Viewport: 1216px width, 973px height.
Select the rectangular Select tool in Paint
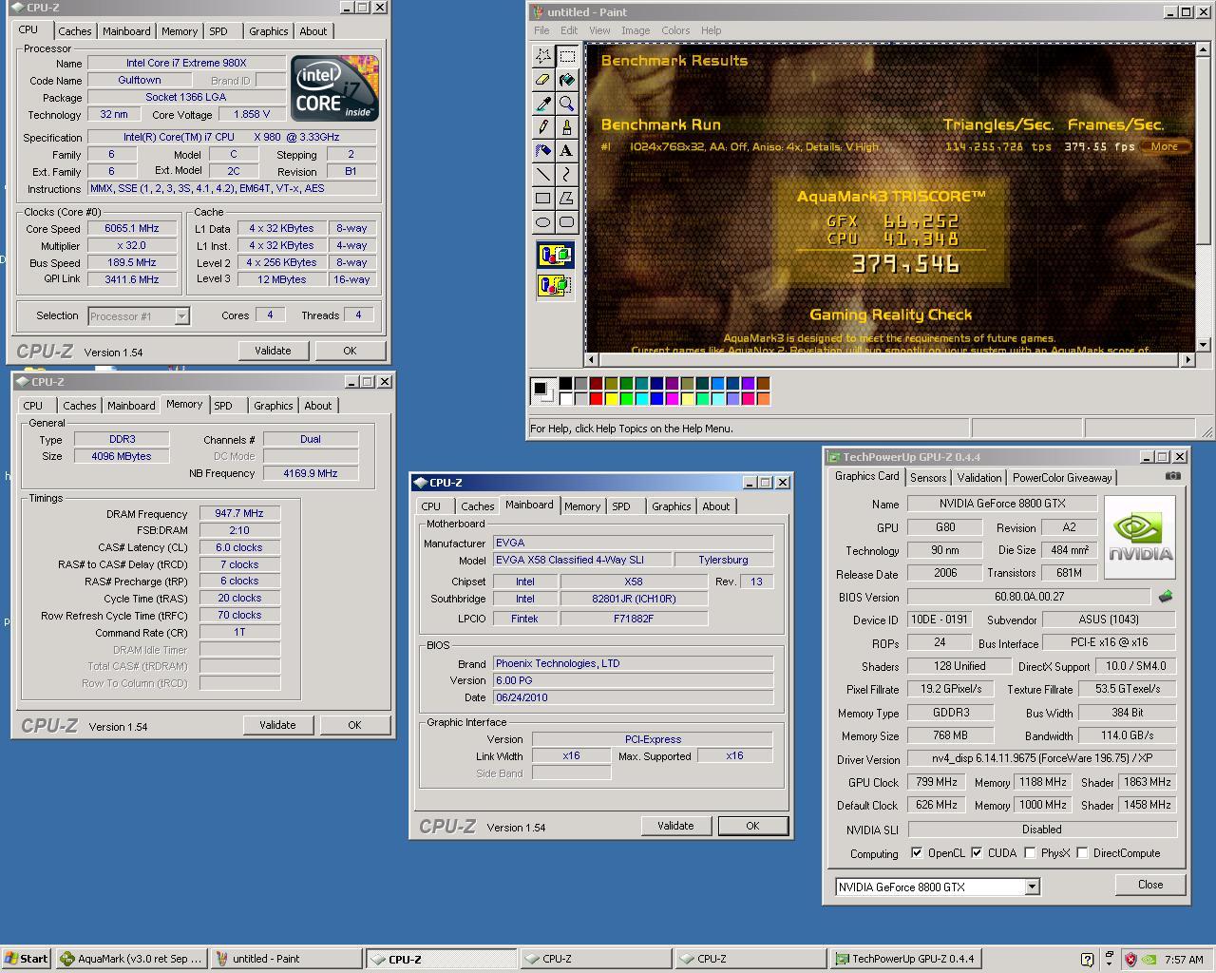(567, 56)
